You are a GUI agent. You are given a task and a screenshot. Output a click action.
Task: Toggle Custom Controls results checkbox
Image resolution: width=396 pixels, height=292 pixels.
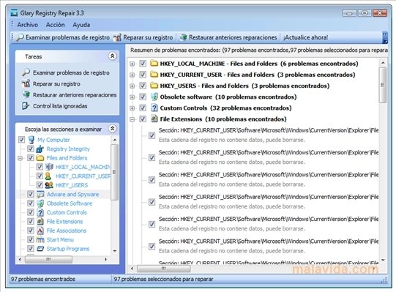[x=143, y=108]
